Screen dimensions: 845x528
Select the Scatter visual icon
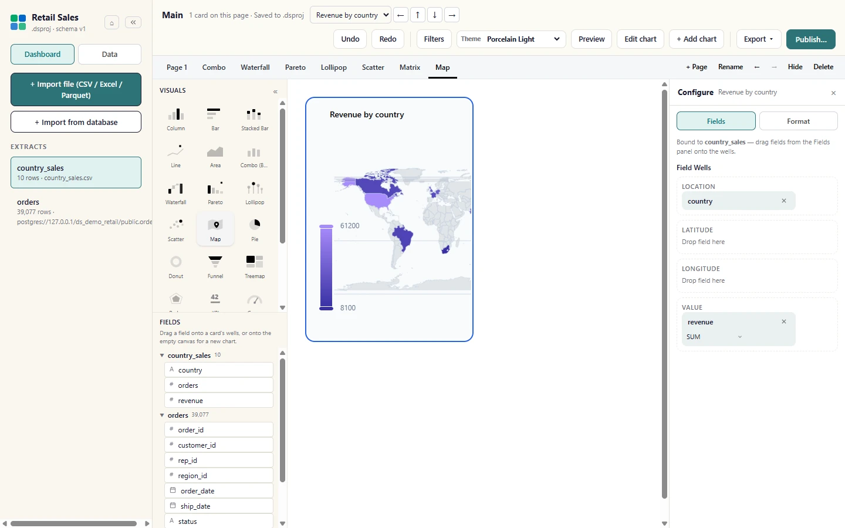pyautogui.click(x=176, y=229)
